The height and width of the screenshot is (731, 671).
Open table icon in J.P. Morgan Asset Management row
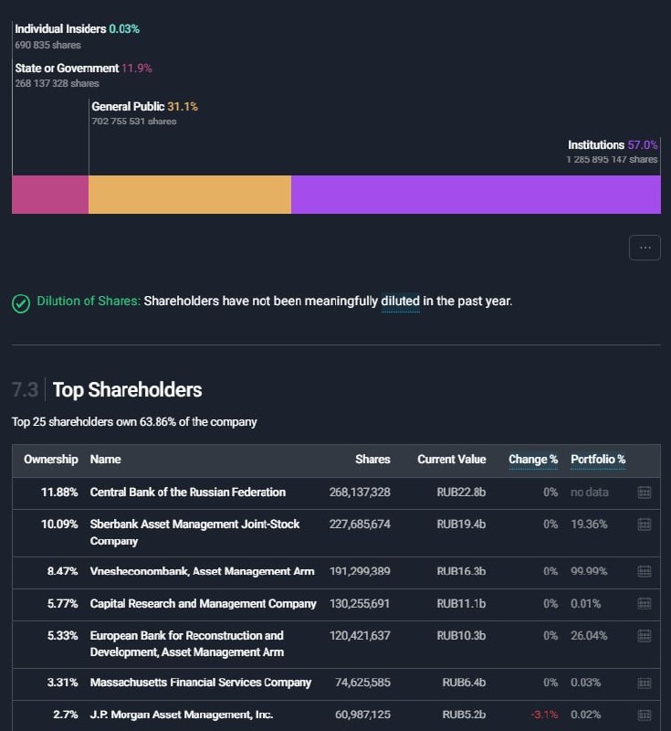[x=644, y=715]
